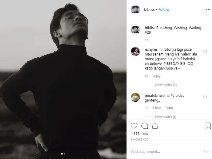Follow the bibliss account
This screenshot has width=212, height=159.
click(x=164, y=9)
